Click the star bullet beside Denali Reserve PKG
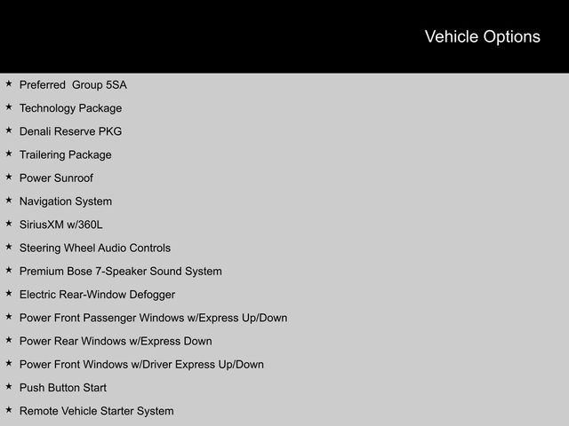The image size is (569, 426). pos(8,130)
